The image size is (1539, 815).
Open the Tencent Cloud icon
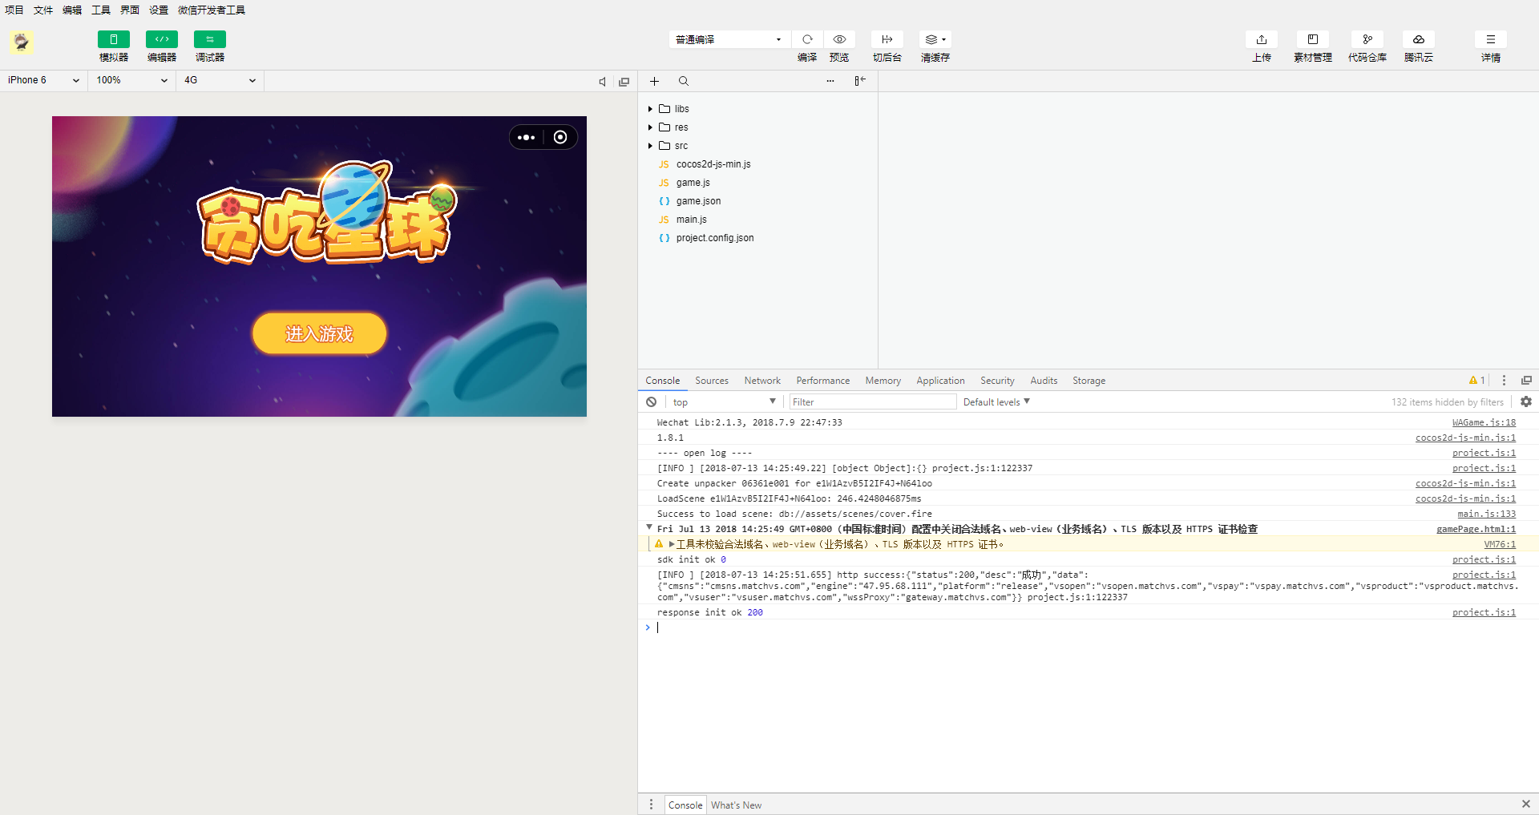click(1419, 39)
